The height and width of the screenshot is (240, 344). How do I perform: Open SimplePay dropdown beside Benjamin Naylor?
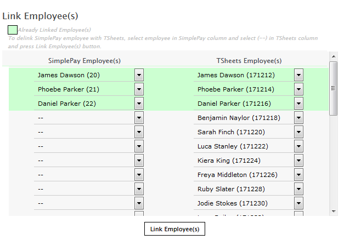(x=139, y=118)
